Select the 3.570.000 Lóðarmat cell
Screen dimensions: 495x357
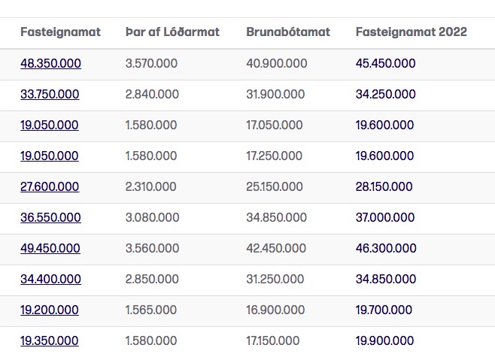point(151,63)
